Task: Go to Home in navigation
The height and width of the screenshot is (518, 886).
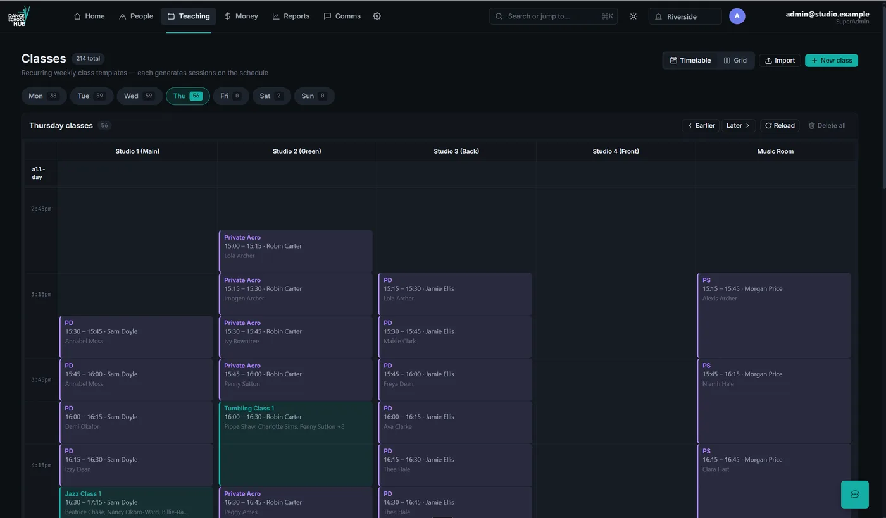Action: click(89, 16)
